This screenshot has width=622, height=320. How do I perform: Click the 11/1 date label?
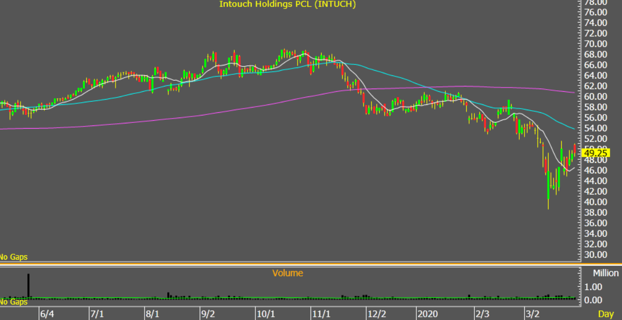(x=321, y=314)
